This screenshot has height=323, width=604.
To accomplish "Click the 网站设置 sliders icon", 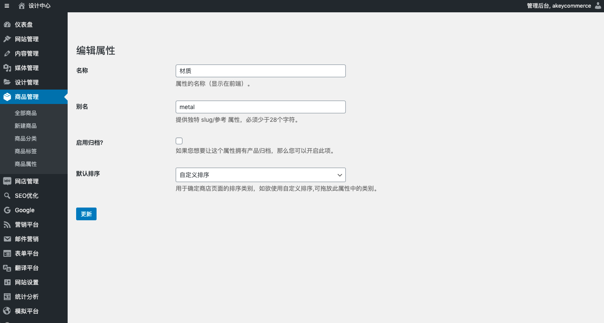I will pyautogui.click(x=7, y=282).
